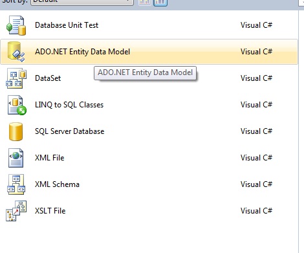Image resolution: width=304 pixels, height=253 pixels.
Task: Select the XSLT File icon
Action: pos(16,211)
